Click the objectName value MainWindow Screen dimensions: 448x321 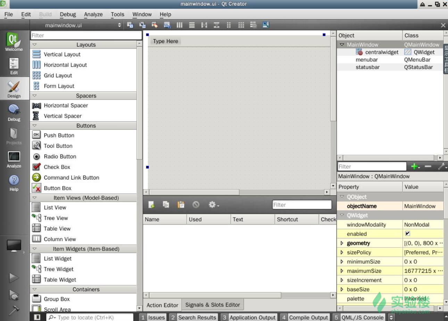(423, 206)
